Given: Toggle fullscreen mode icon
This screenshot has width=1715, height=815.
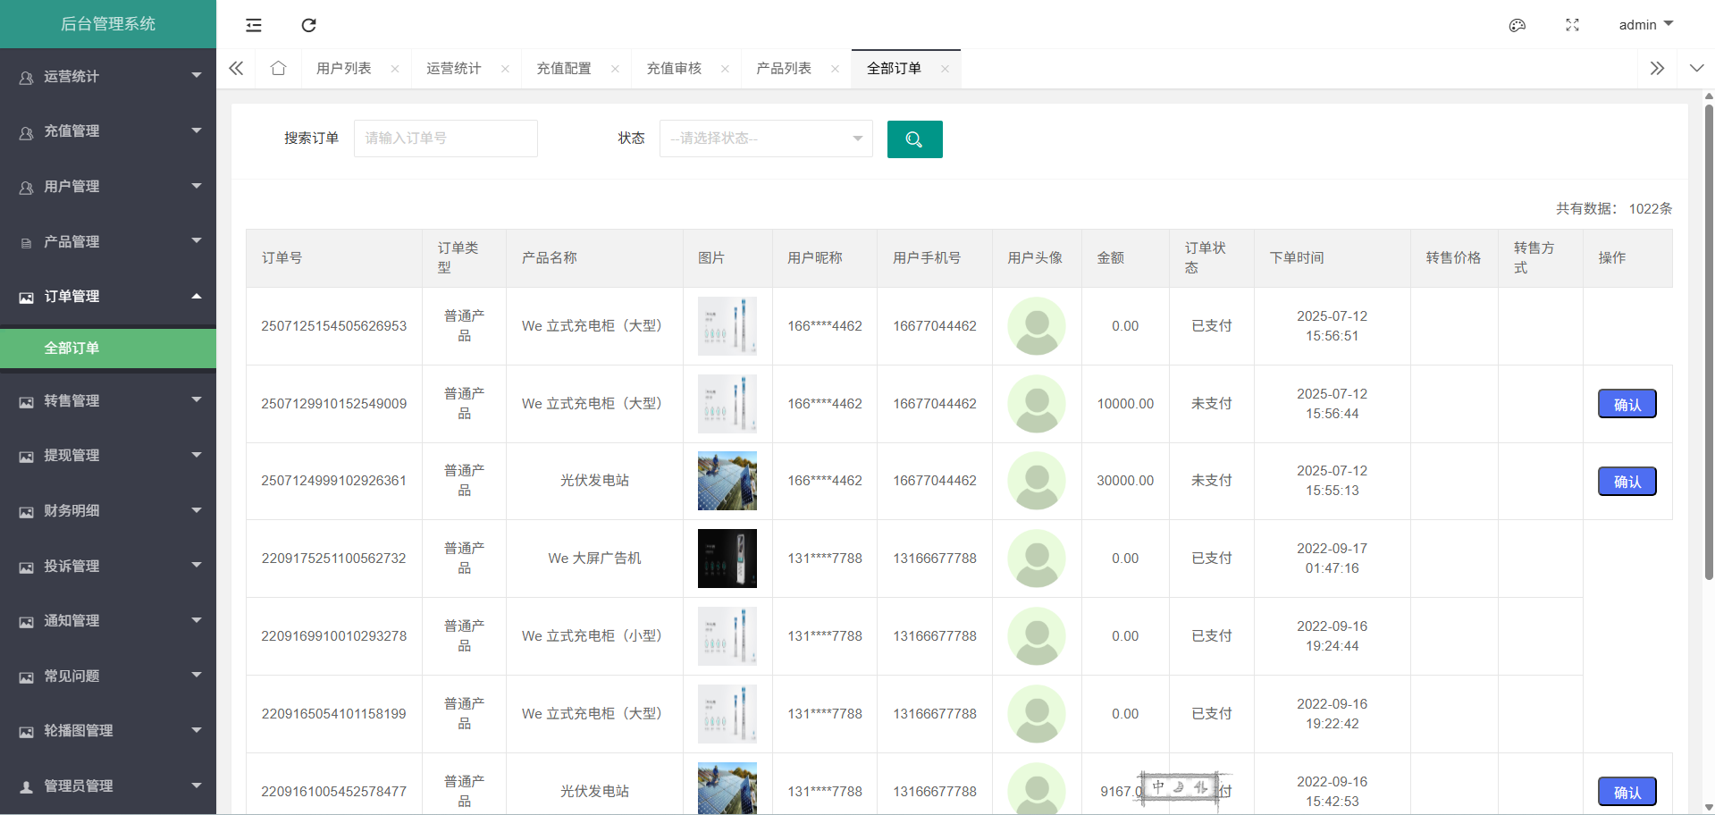Looking at the screenshot, I should click(1572, 25).
